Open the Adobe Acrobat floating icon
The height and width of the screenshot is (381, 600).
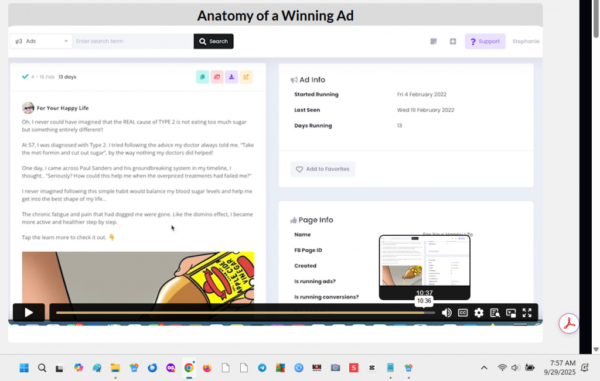(568, 324)
